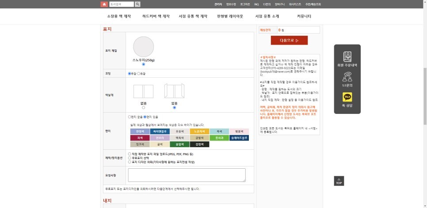This screenshot has width=427, height=208.
Task: Pick the 슬레이트블루 endpaper color
Action: tap(239, 138)
